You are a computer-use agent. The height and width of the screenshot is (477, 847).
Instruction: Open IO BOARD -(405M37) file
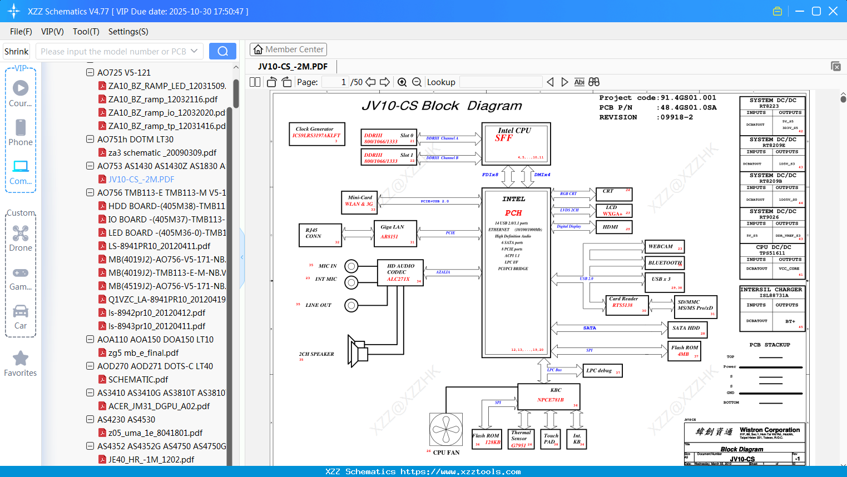(161, 219)
